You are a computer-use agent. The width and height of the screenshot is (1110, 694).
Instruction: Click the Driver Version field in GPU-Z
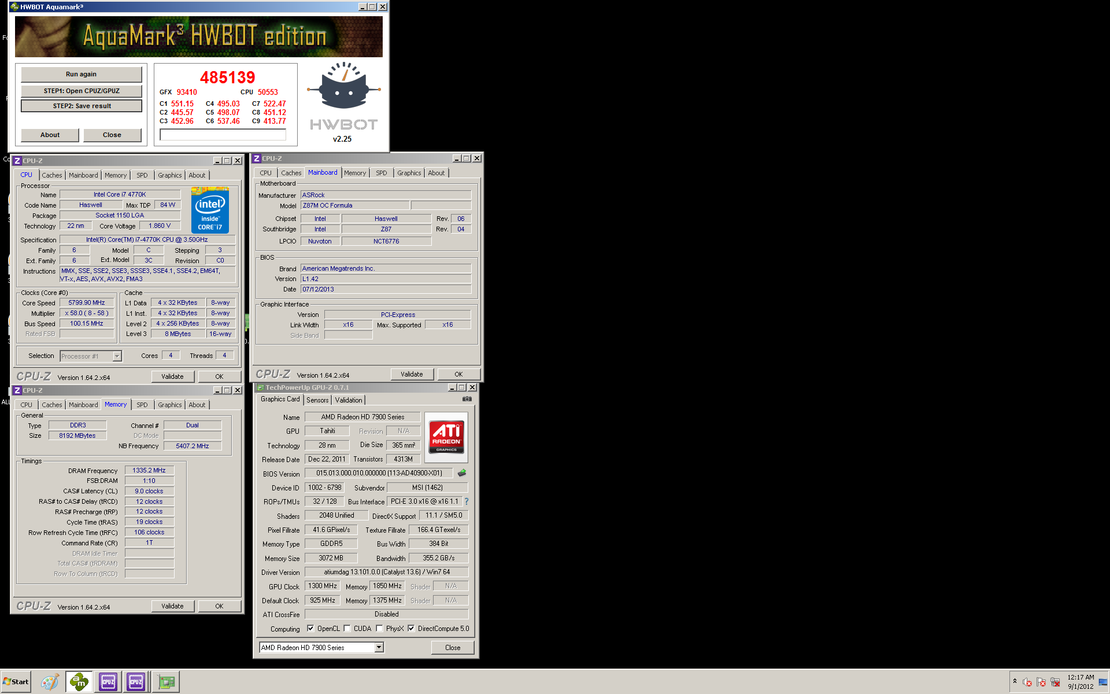click(x=386, y=572)
